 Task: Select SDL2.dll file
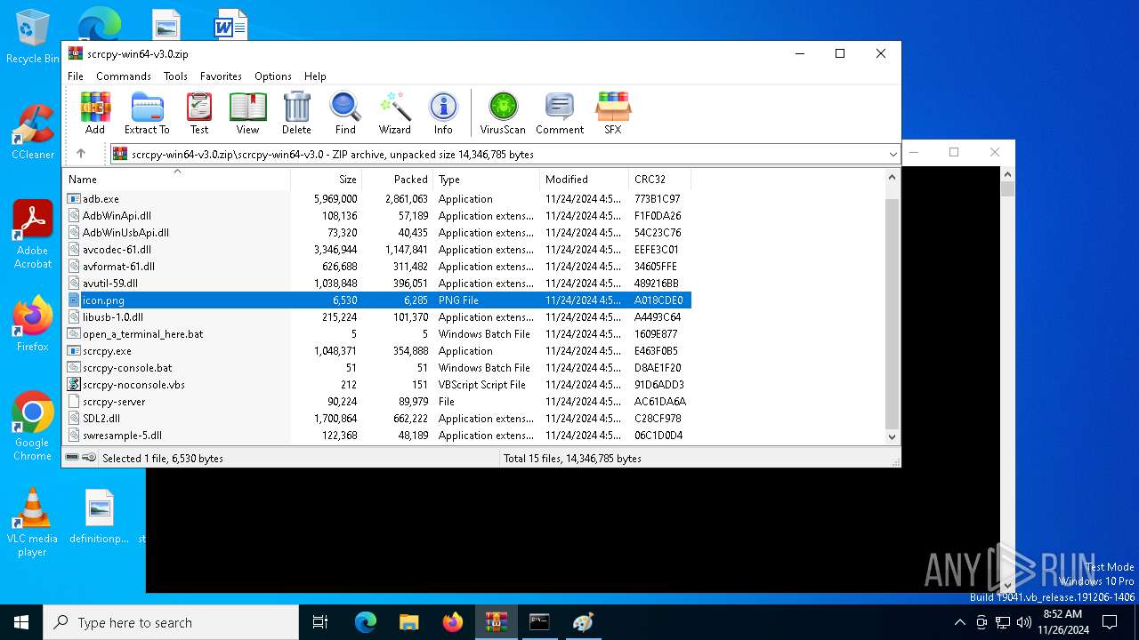pyautogui.click(x=378, y=419)
